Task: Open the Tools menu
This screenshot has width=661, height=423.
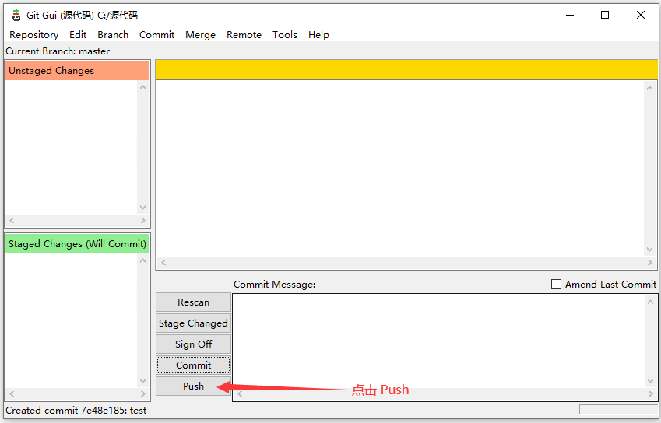Action: [x=285, y=35]
